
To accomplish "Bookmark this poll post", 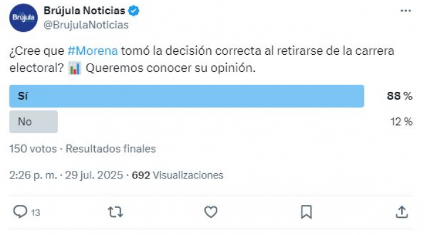I will [x=306, y=212].
